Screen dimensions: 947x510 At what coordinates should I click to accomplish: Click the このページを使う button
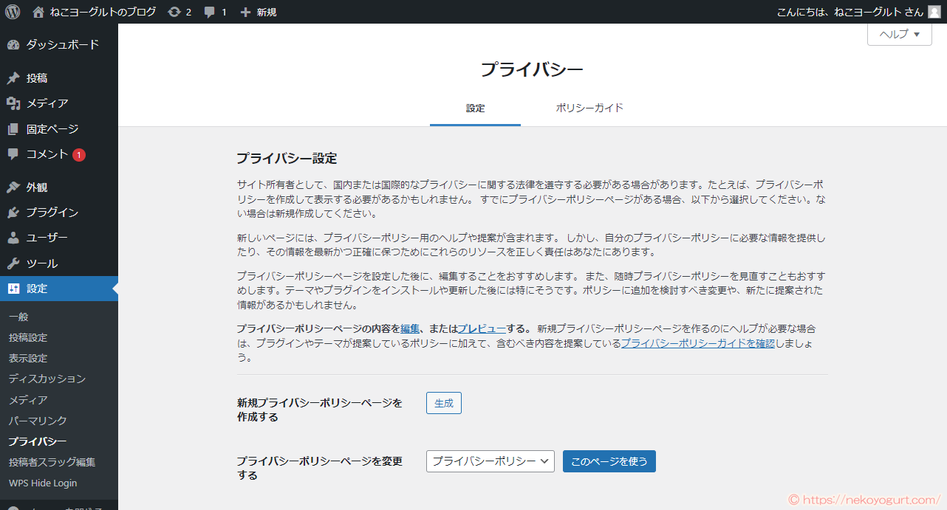tap(609, 461)
